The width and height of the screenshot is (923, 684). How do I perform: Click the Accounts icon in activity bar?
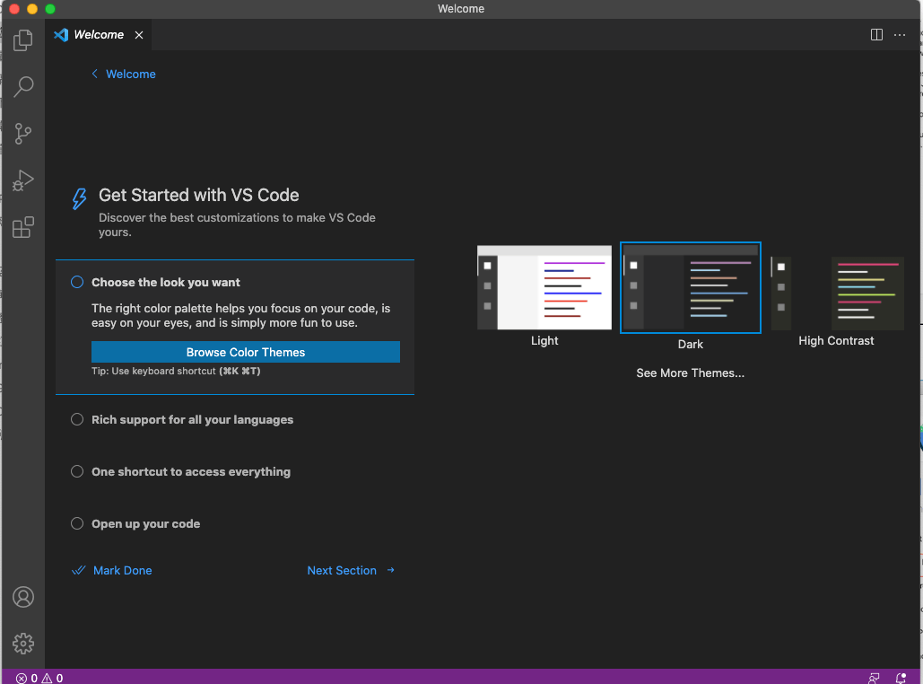23,597
